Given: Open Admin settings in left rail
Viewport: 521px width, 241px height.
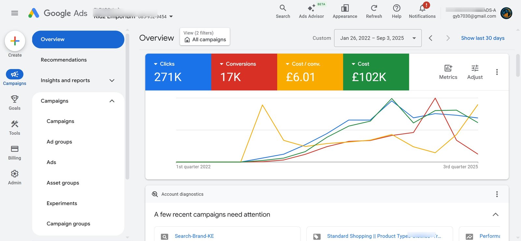Looking at the screenshot, I should (15, 177).
